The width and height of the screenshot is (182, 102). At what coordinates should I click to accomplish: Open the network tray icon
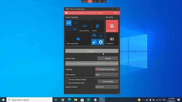[x=157, y=100]
